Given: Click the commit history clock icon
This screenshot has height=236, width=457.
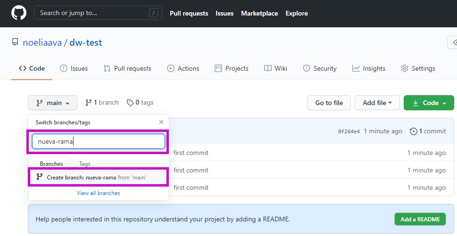Looking at the screenshot, I should click(413, 131).
